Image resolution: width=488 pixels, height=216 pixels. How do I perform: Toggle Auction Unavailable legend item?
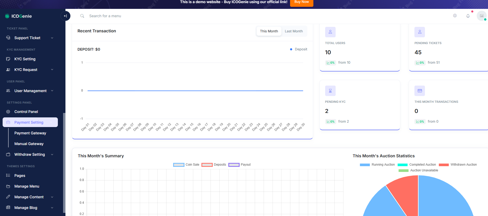(x=418, y=170)
